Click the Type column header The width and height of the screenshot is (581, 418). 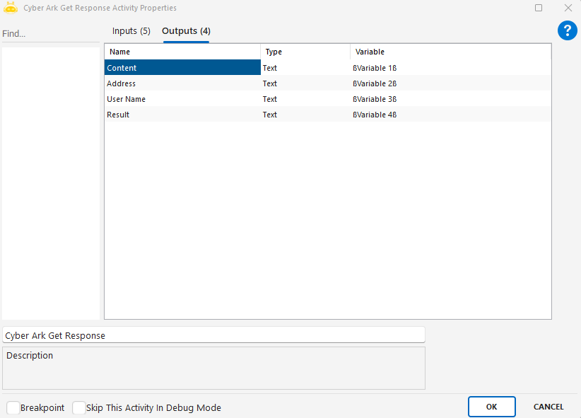pos(305,52)
